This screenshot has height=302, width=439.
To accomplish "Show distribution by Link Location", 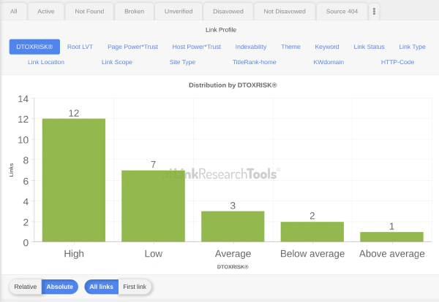I will (x=46, y=62).
